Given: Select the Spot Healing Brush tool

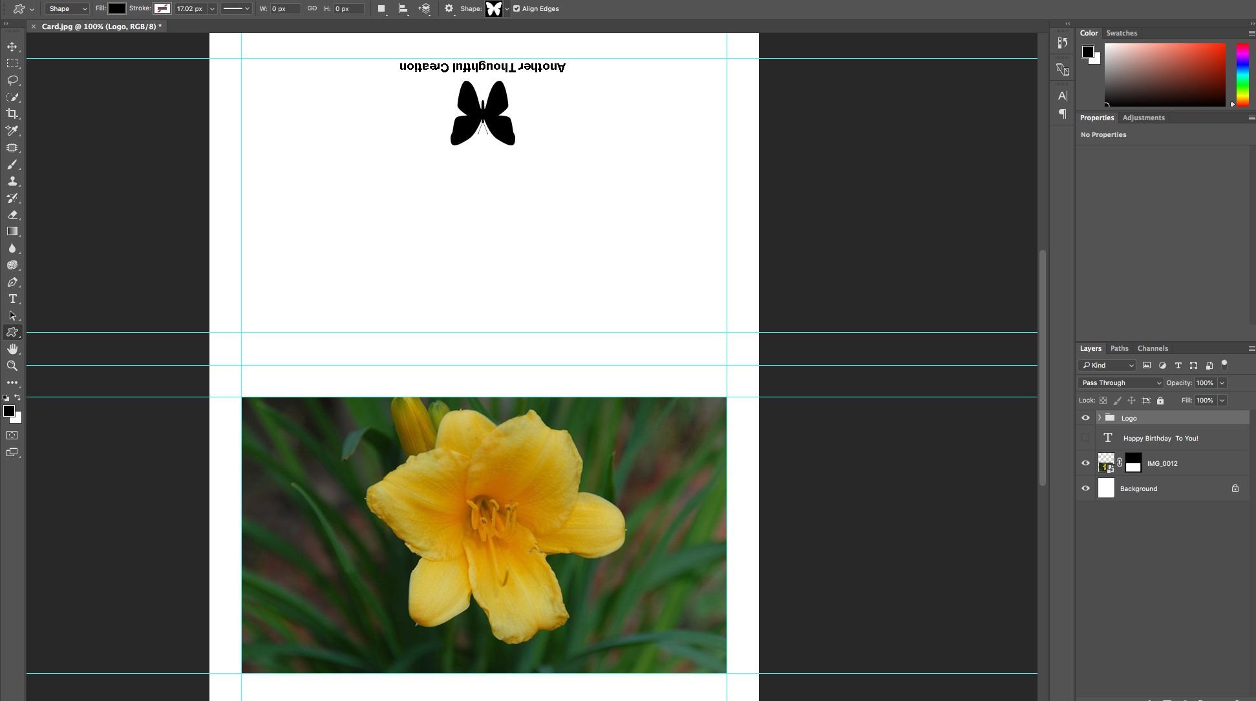Looking at the screenshot, I should coord(12,147).
